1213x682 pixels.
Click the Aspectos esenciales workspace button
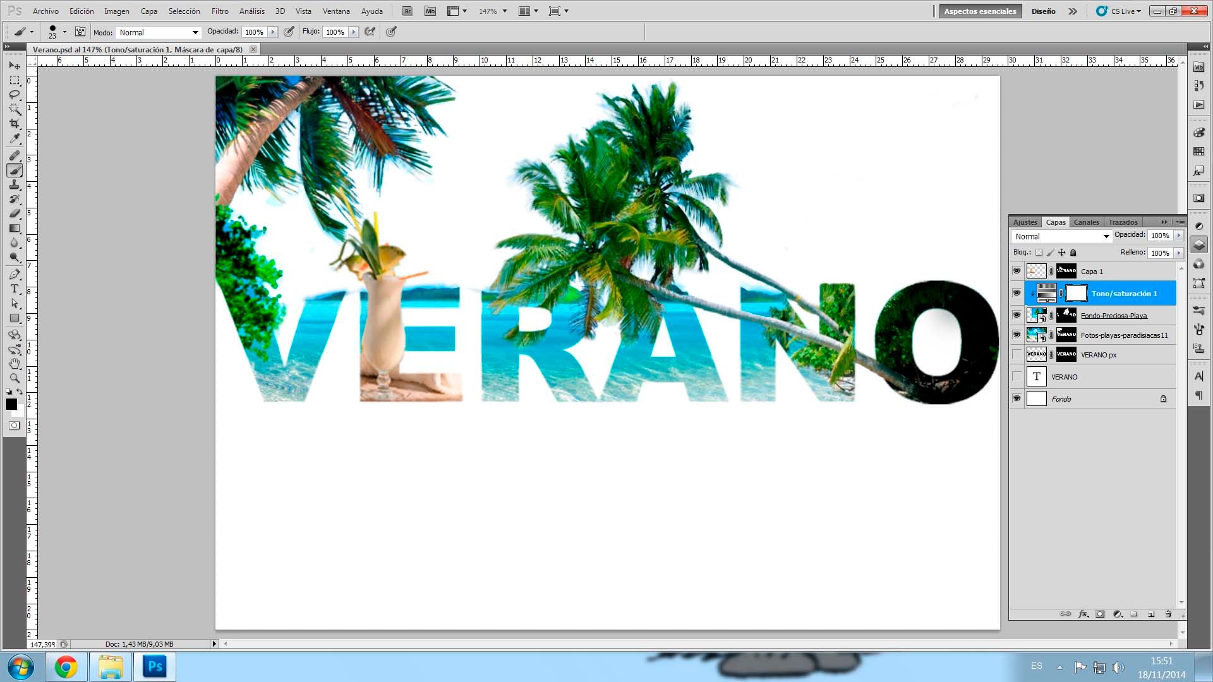[980, 11]
